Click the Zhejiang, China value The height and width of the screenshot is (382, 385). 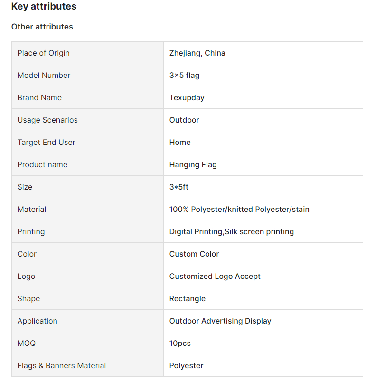(x=197, y=53)
